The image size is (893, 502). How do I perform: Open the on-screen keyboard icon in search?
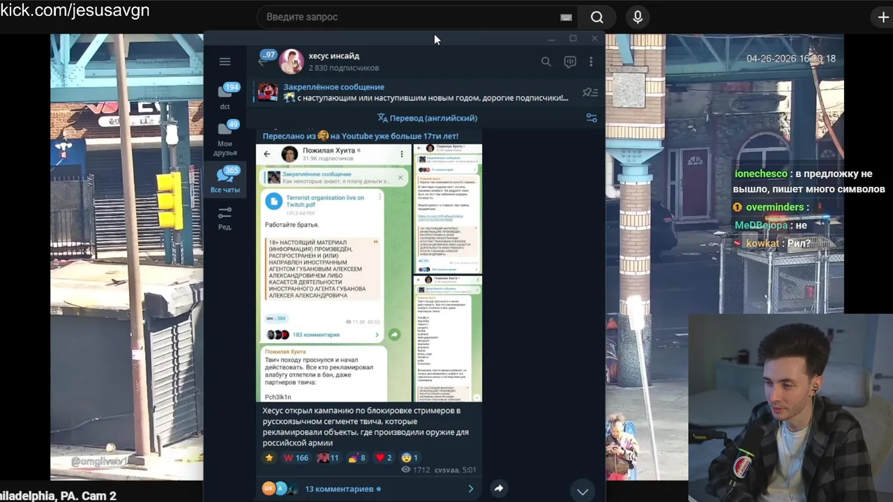click(566, 17)
